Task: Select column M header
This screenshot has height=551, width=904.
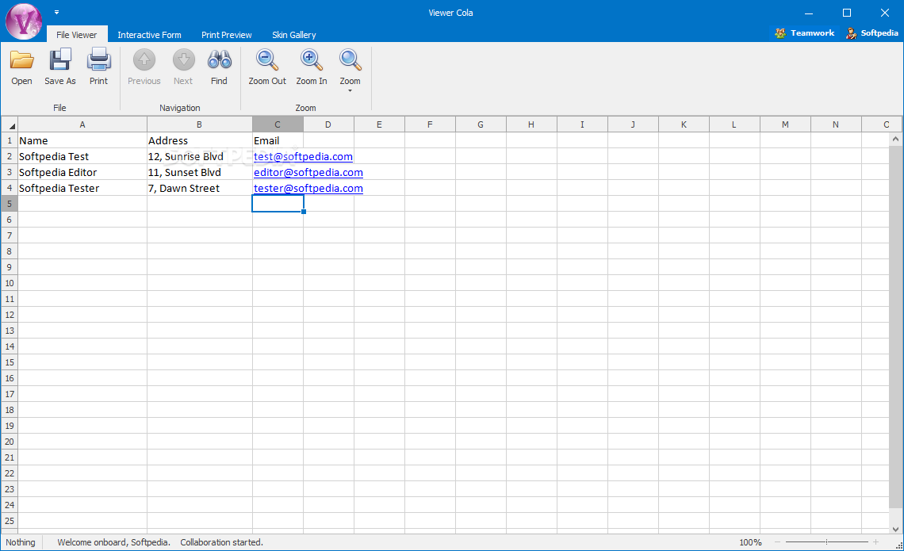Action: (x=785, y=124)
